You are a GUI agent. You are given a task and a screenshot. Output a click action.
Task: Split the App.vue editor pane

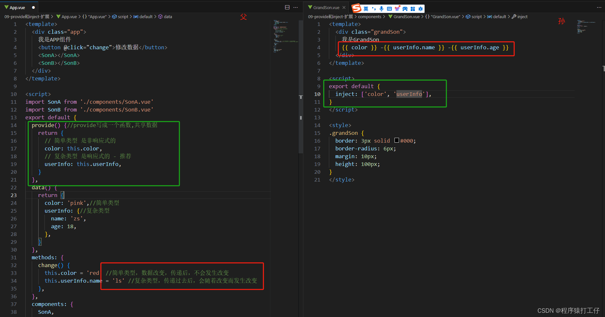click(x=287, y=7)
